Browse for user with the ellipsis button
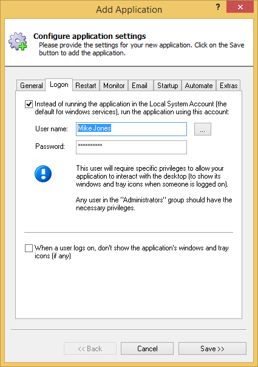The image size is (258, 367). 203,129
